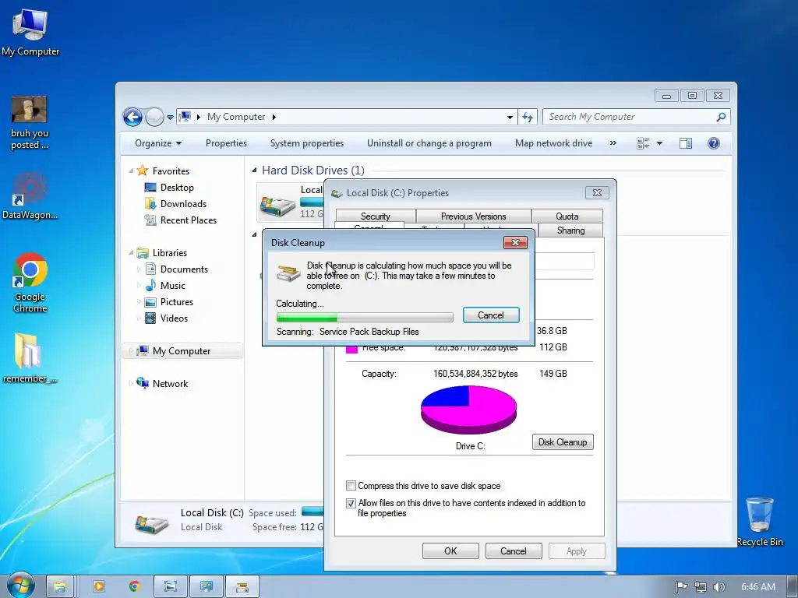Expand the address bar history dropdown

(x=510, y=118)
